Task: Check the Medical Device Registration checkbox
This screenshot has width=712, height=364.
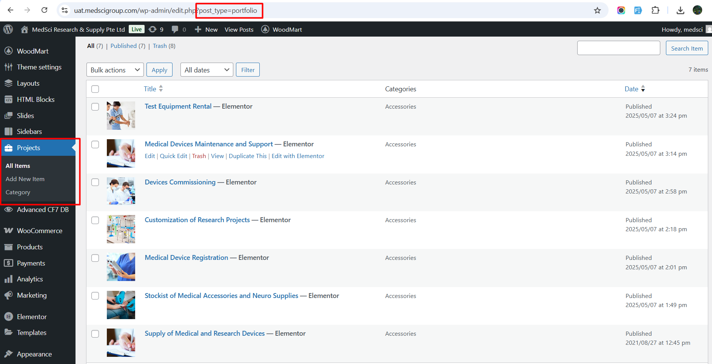Action: (x=95, y=258)
